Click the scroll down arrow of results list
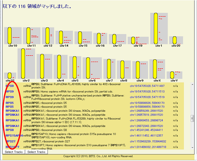Screen dimensions: 197x161 pyautogui.click(x=192, y=147)
